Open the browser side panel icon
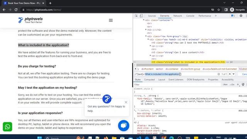Screen dimensions: 247x139 click(x=226, y=10)
